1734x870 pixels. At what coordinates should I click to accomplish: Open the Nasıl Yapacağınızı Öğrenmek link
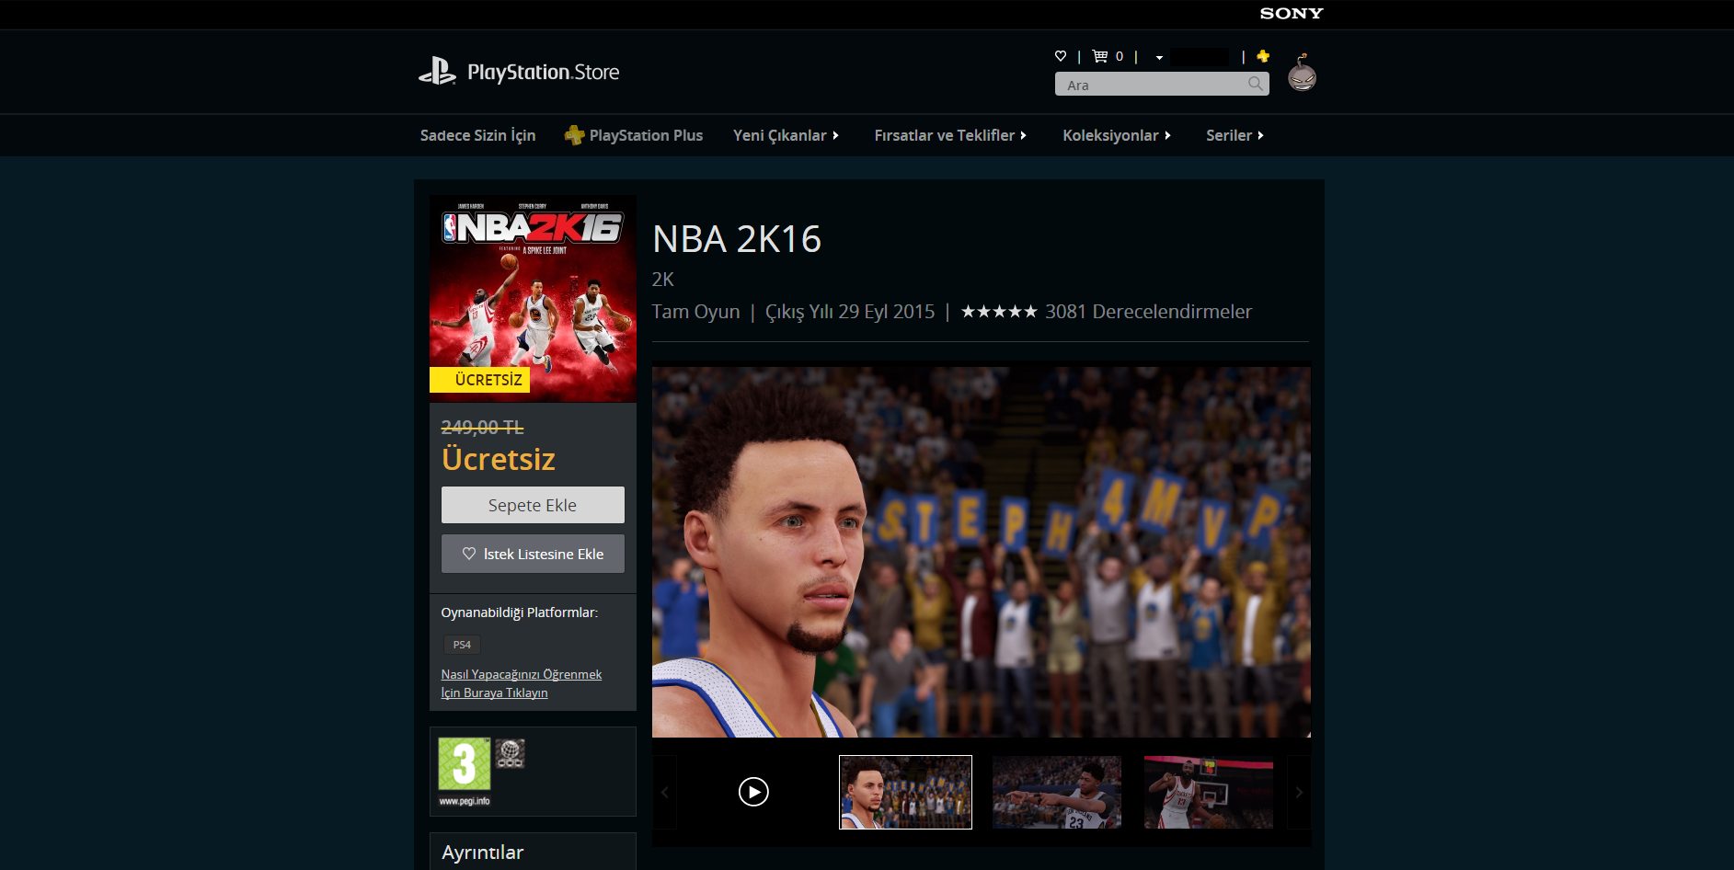pos(521,683)
